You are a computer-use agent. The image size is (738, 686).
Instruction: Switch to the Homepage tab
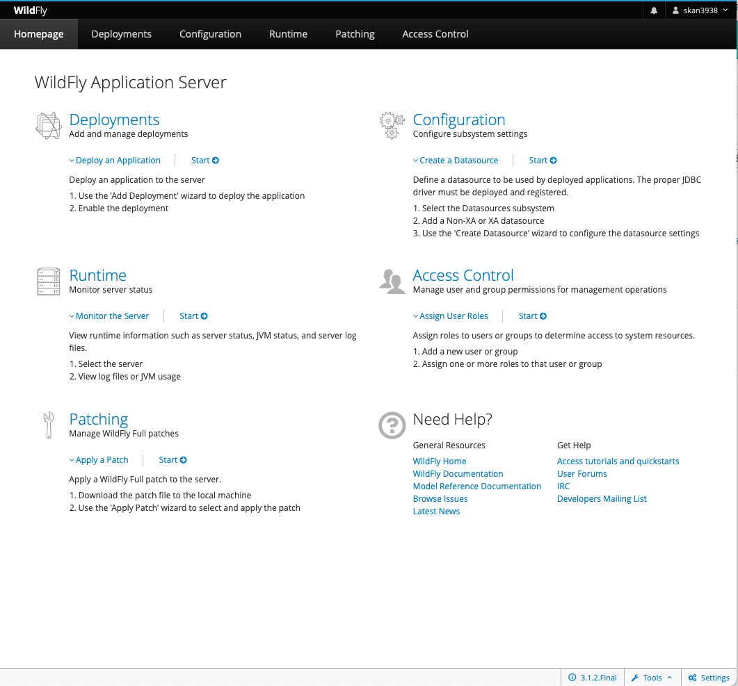pos(38,34)
